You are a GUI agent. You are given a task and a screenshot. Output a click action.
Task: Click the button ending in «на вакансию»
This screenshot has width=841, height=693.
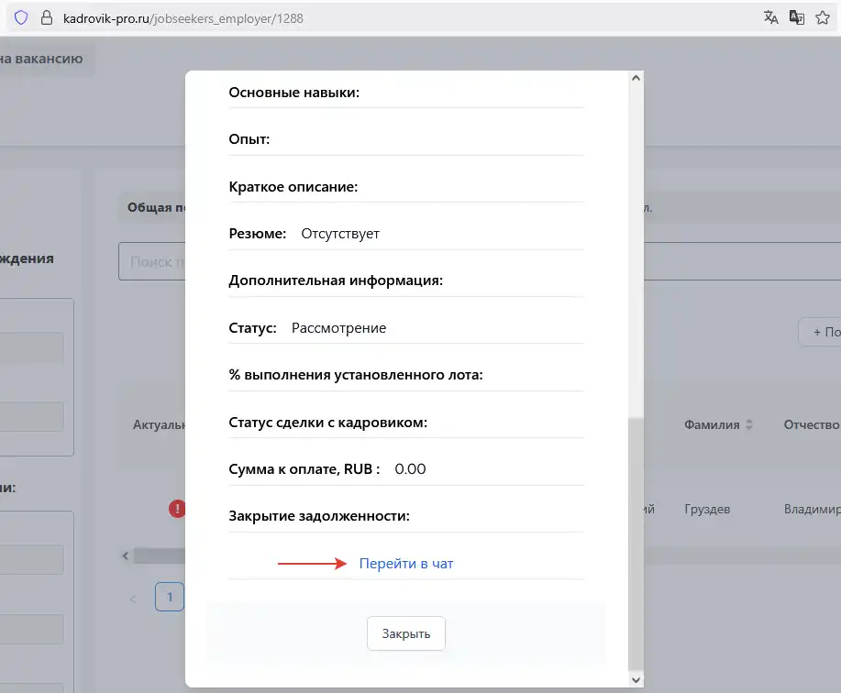(x=44, y=60)
